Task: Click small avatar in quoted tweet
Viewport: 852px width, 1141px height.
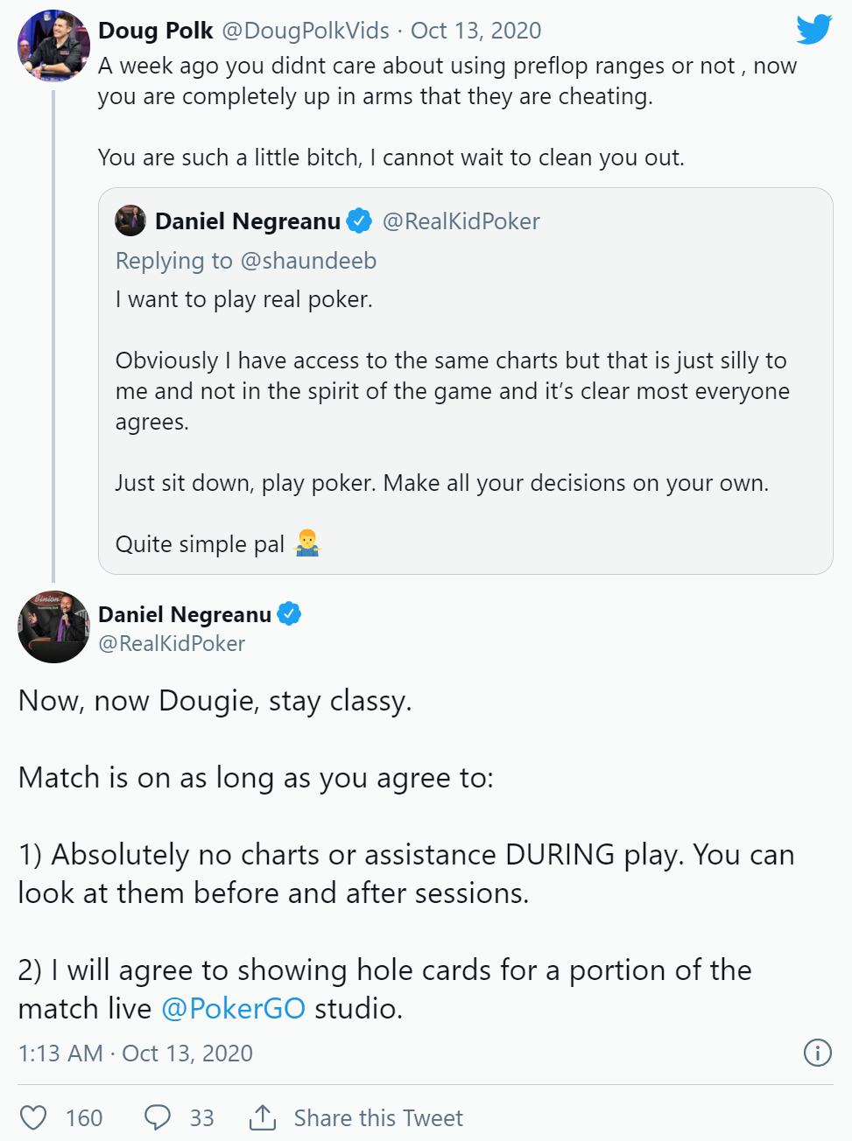Action: 130,220
